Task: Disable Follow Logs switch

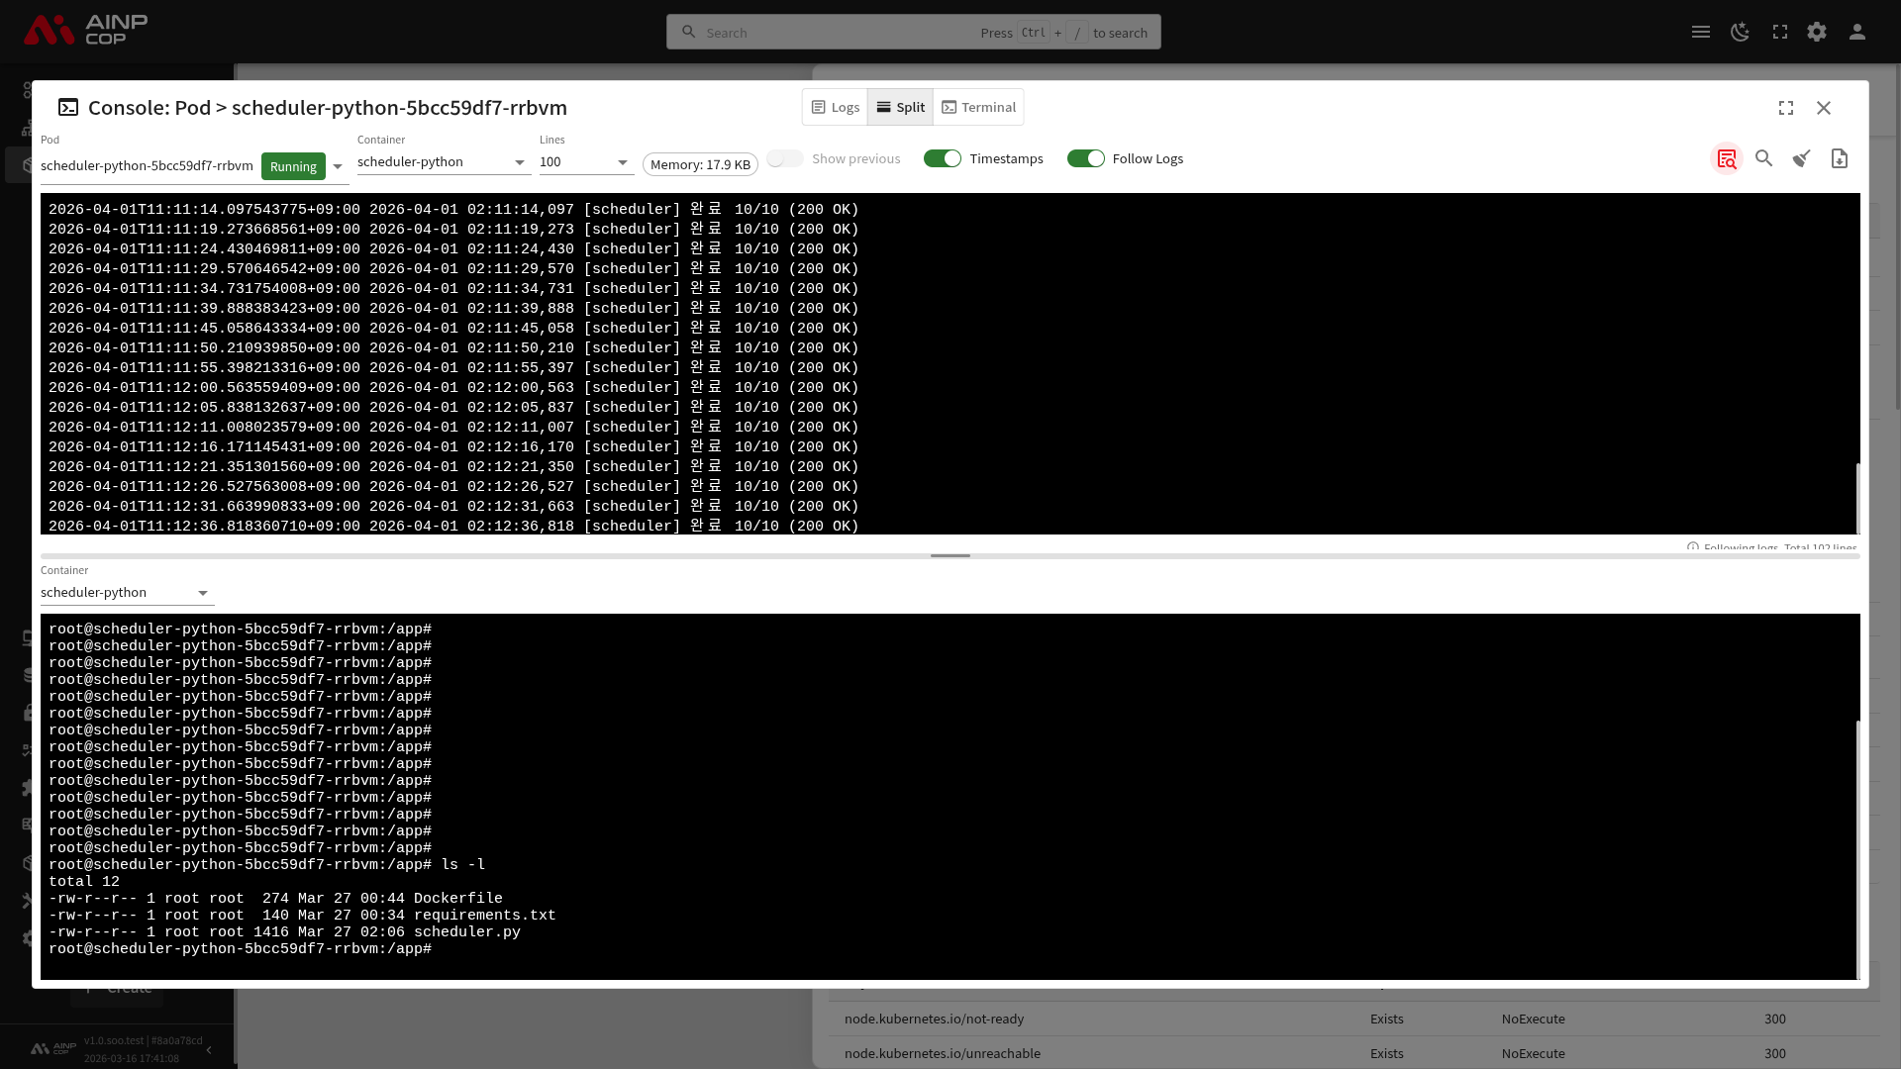Action: [1085, 159]
